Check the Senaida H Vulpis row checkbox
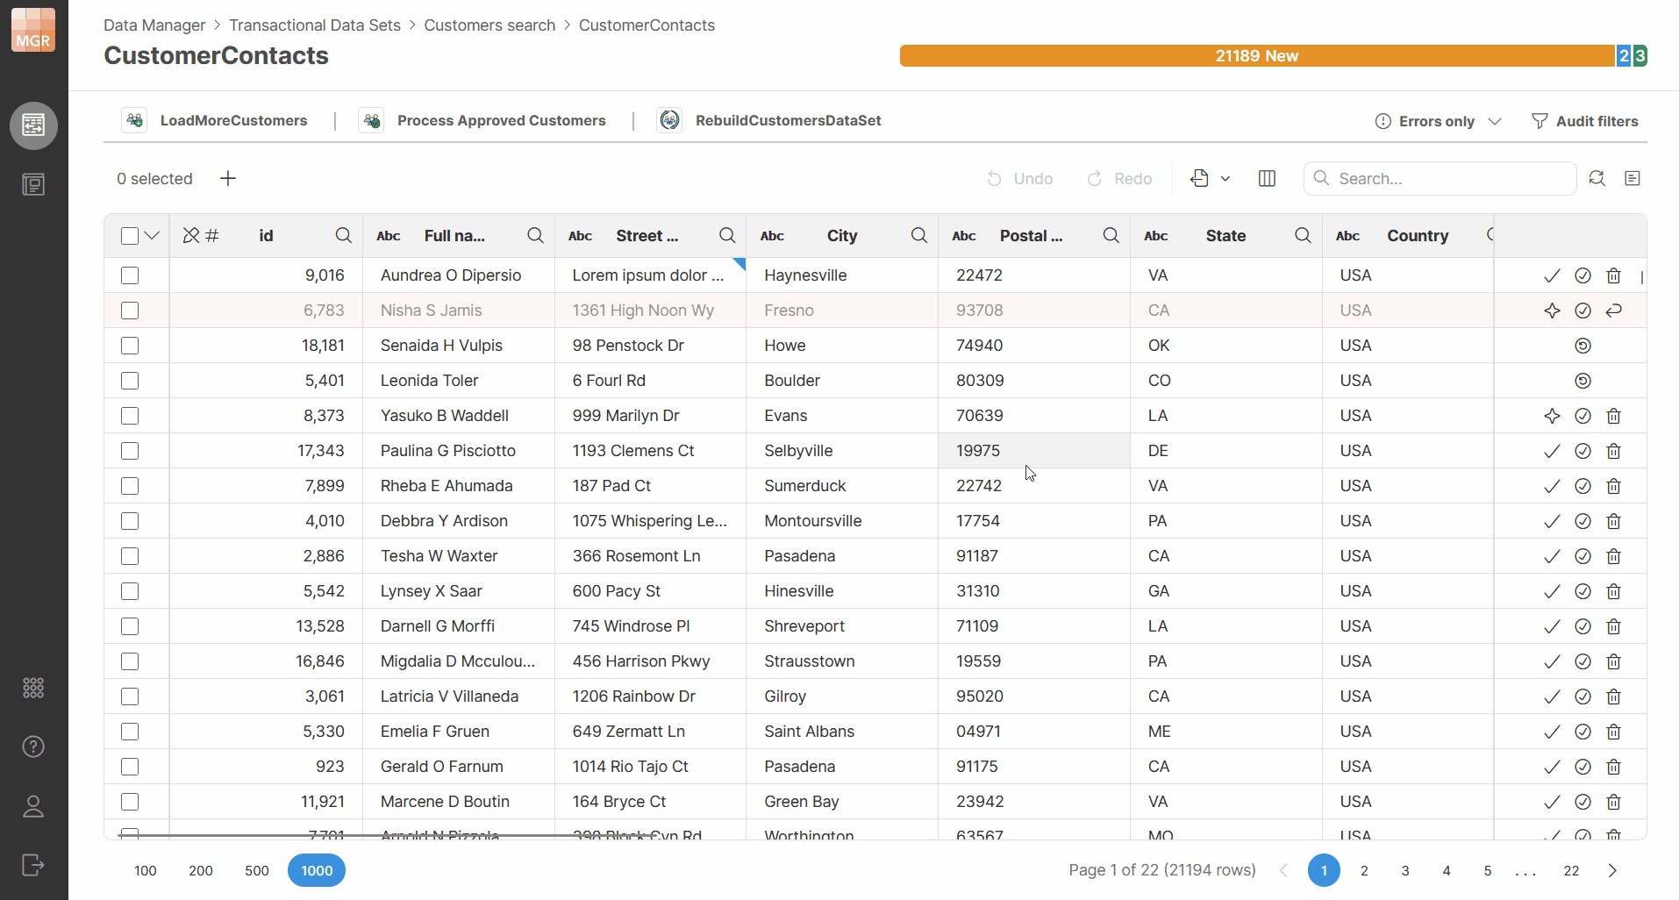 pos(130,346)
